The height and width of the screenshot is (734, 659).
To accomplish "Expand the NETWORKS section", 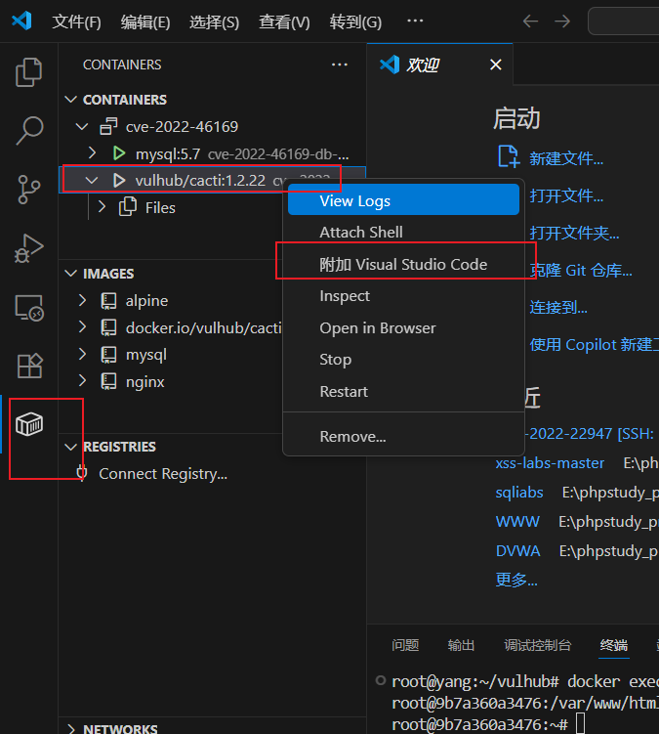I will [71, 728].
